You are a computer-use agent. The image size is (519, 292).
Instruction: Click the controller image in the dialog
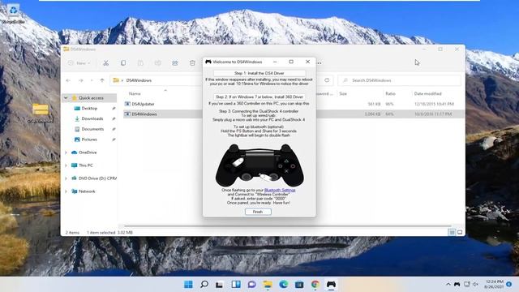[x=259, y=165]
